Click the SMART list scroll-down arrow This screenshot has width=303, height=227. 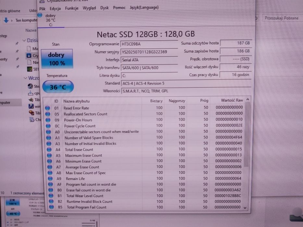pyautogui.click(x=245, y=208)
